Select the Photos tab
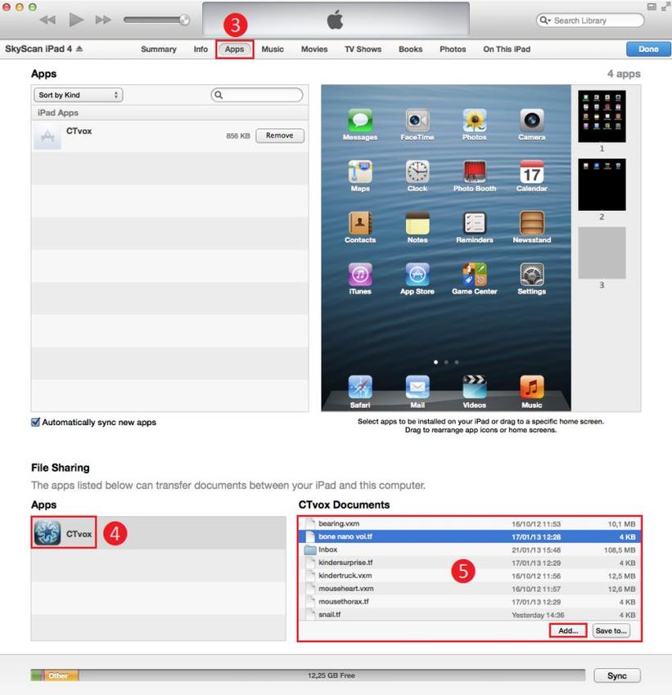 453,49
